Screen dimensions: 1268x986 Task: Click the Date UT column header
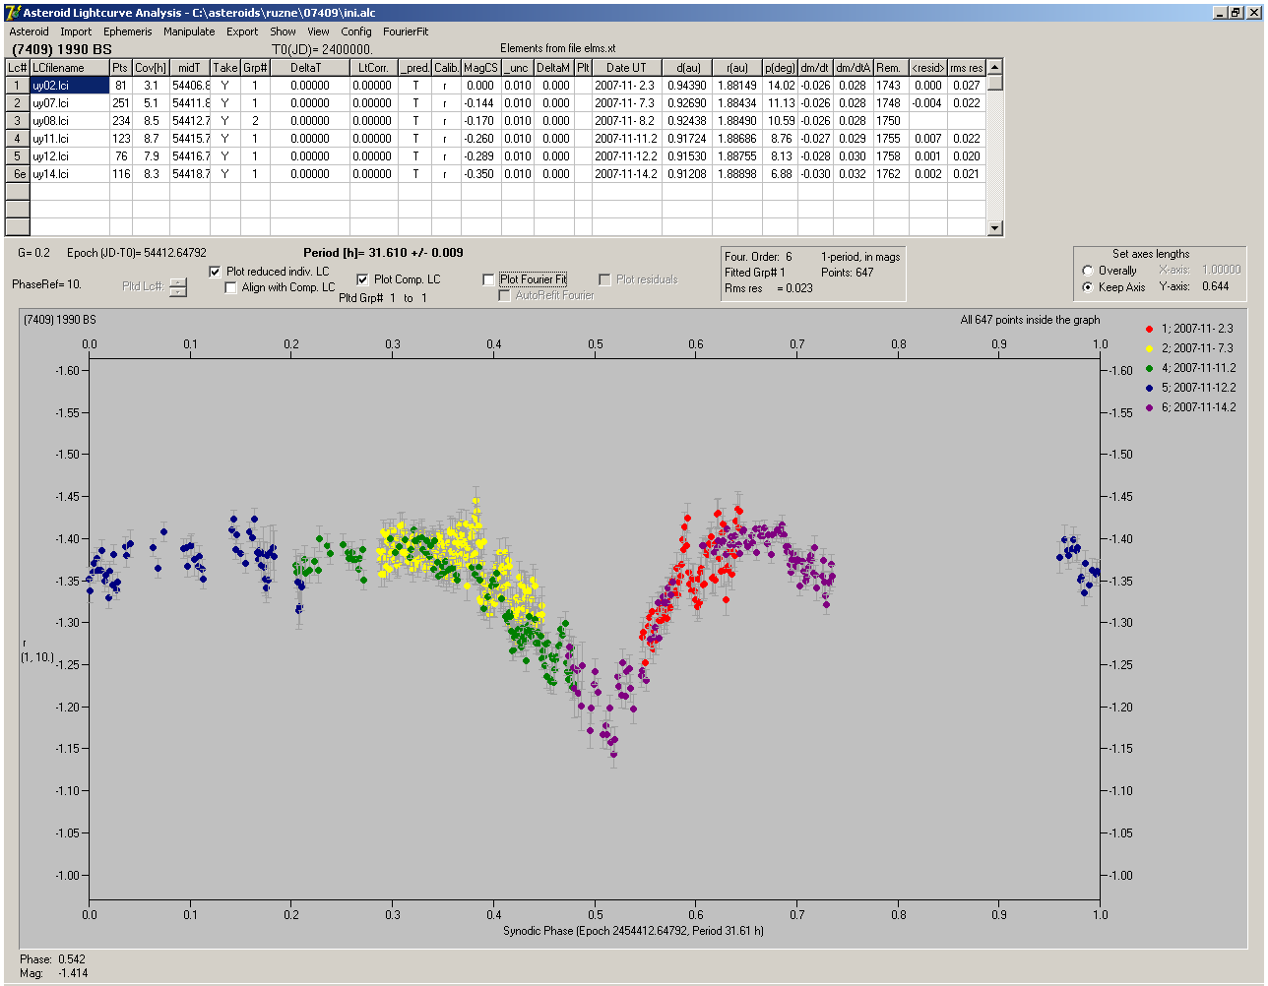click(x=626, y=68)
